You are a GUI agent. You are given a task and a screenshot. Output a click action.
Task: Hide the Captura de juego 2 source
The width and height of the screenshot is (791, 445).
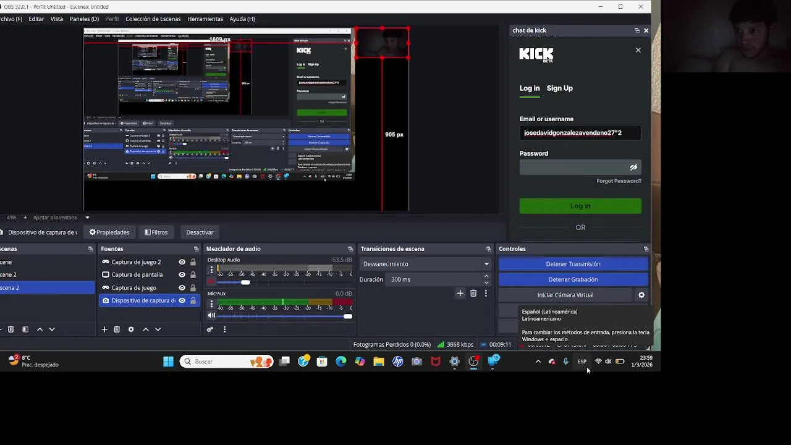(182, 262)
